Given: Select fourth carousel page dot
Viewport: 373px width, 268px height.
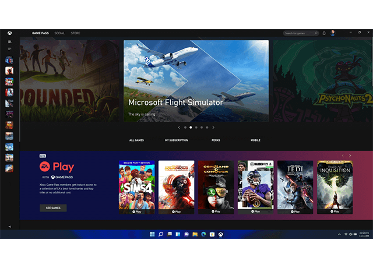Looking at the screenshot, I should 202,128.
